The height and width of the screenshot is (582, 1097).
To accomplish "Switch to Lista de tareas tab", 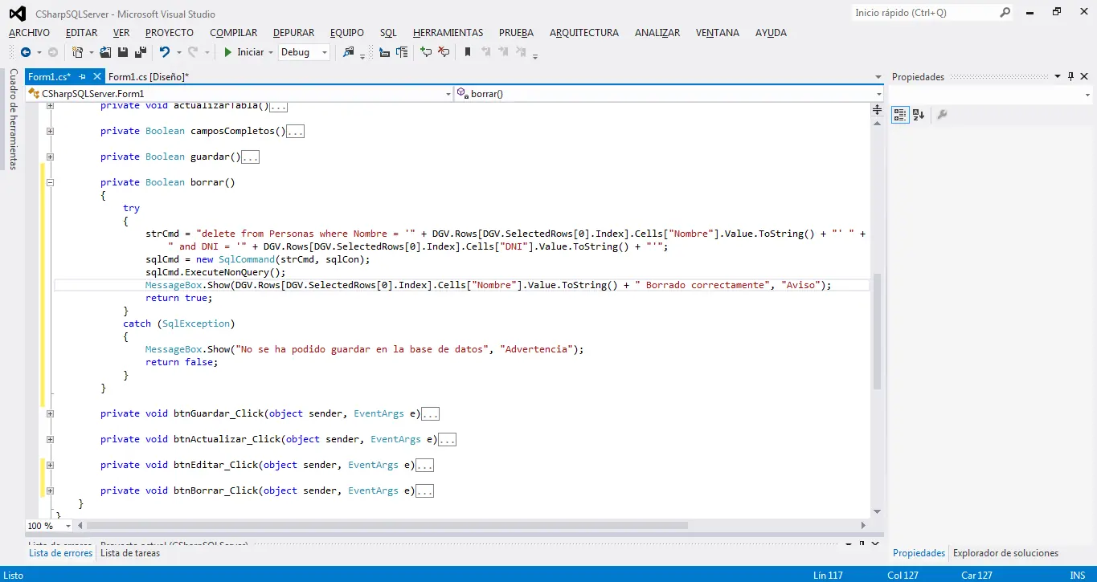I will [130, 553].
